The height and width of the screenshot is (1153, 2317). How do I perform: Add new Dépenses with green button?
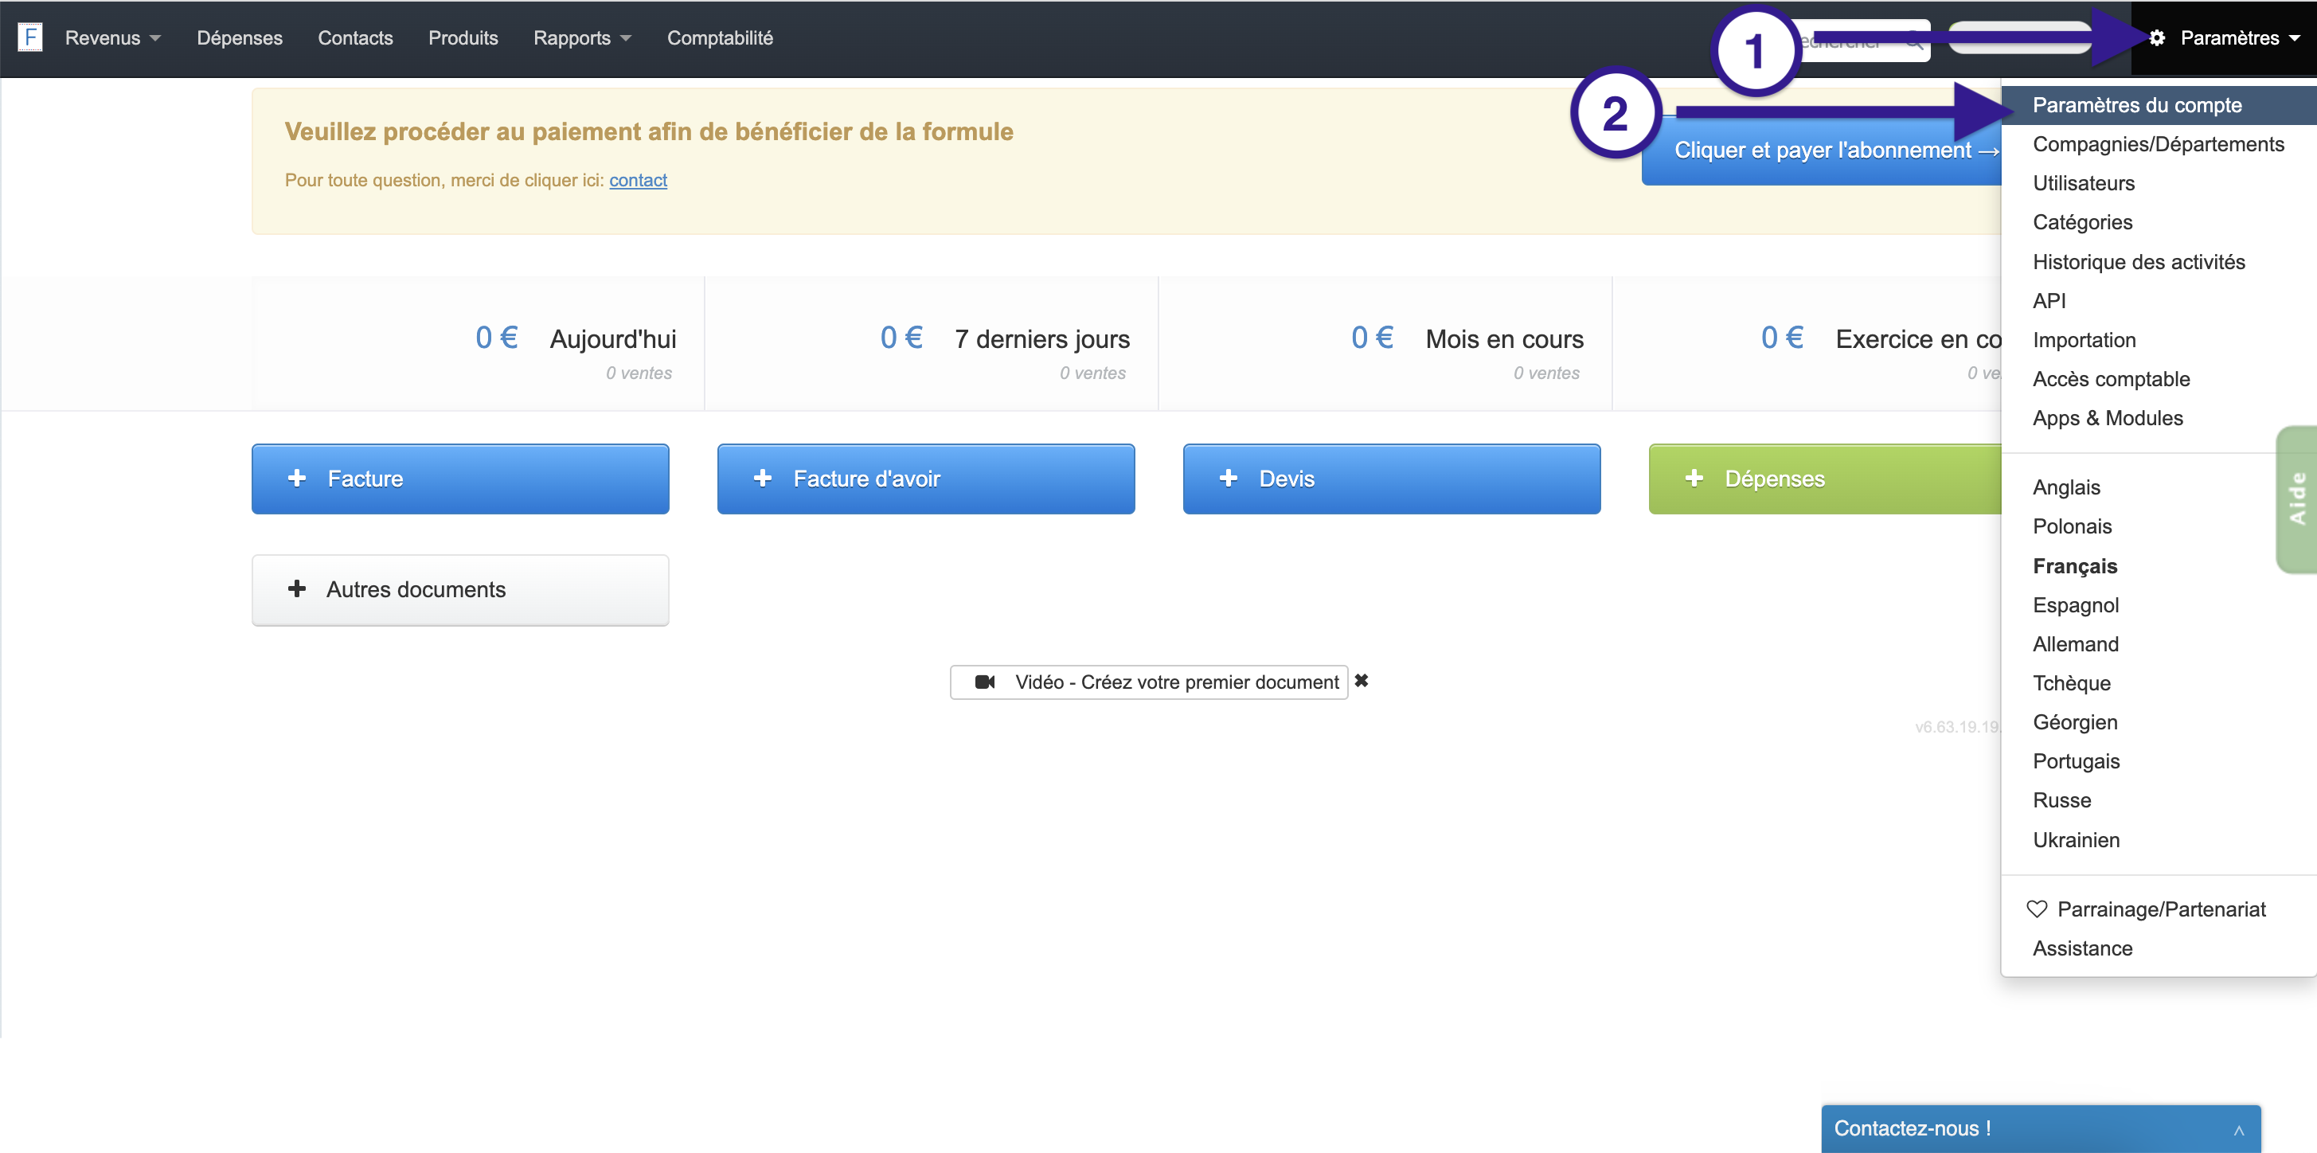[1826, 479]
